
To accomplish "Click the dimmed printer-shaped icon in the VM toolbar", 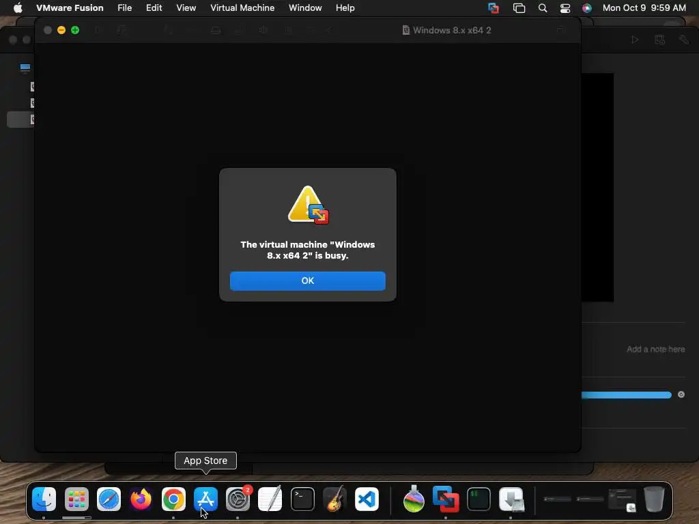I will click(216, 30).
